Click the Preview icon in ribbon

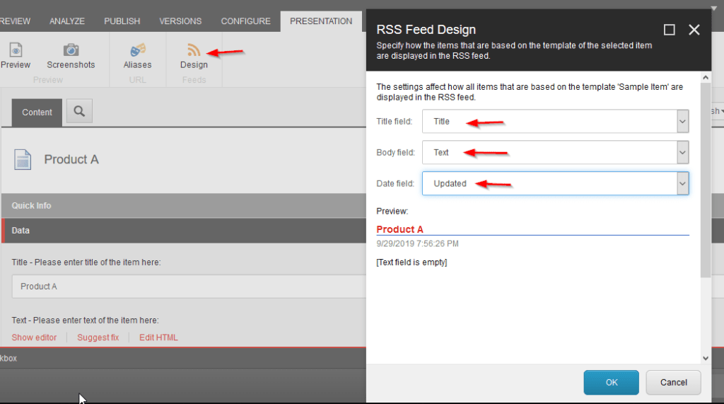15,50
